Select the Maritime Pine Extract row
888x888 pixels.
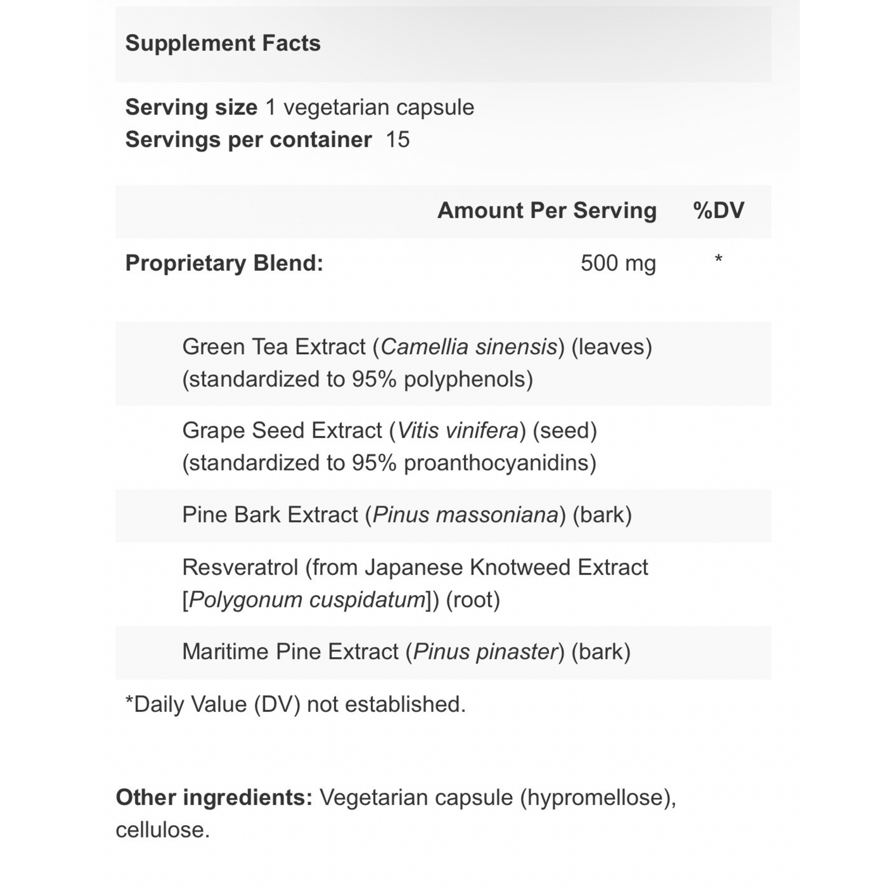443,652
